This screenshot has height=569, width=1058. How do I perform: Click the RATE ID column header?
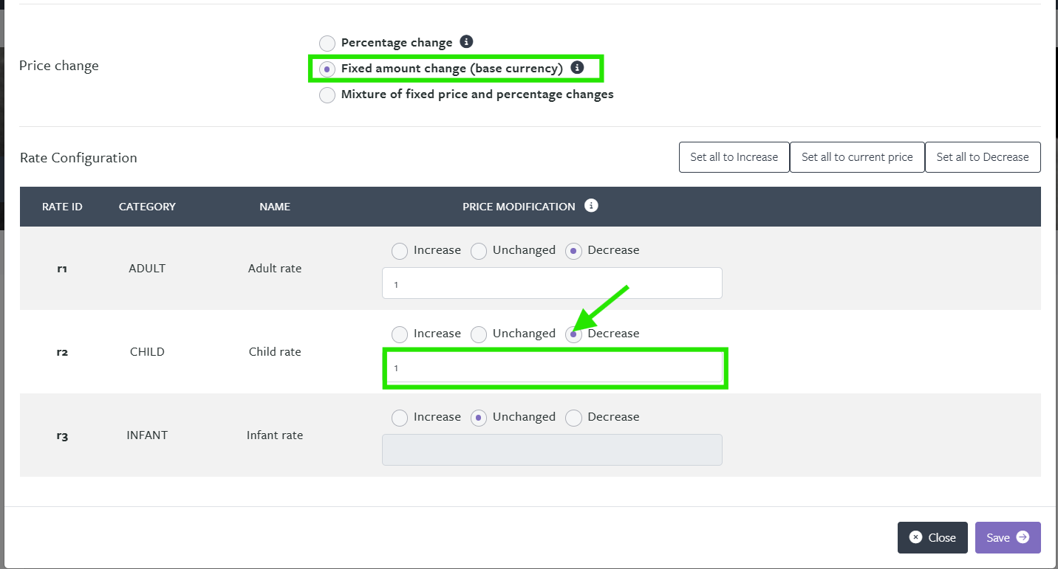tap(62, 207)
